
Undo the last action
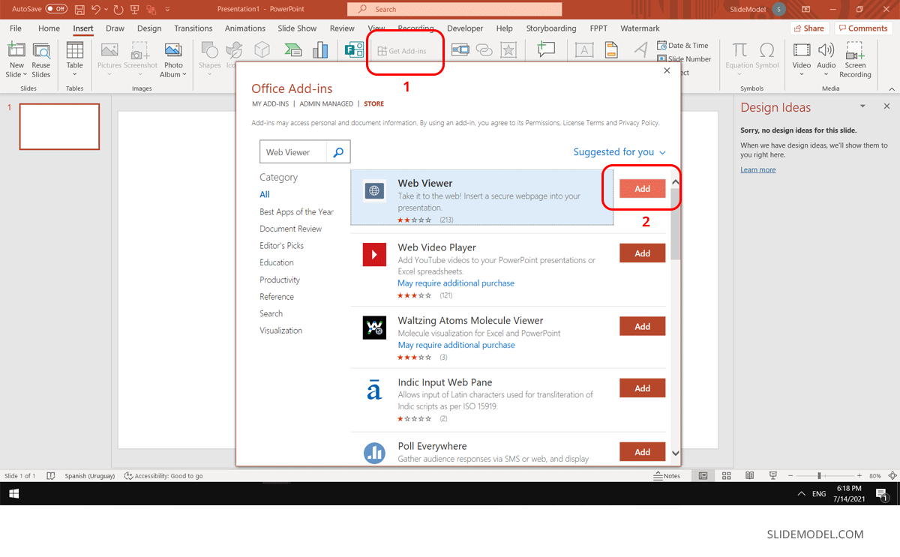96,9
